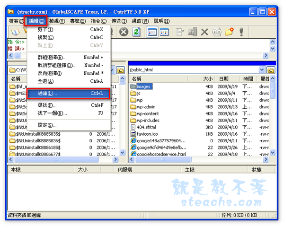Click the local pane parent folder icon
This screenshot has height=226, width=284.
[x=120, y=70]
